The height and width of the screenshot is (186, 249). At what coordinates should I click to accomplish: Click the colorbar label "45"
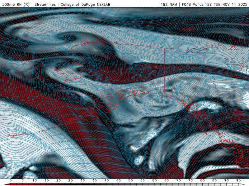[119, 180]
